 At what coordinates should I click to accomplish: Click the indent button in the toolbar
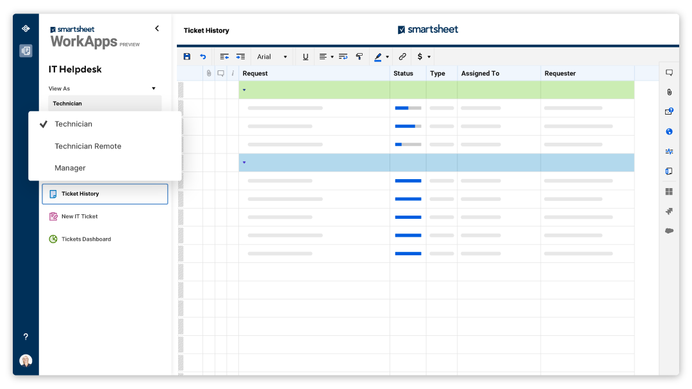click(240, 57)
